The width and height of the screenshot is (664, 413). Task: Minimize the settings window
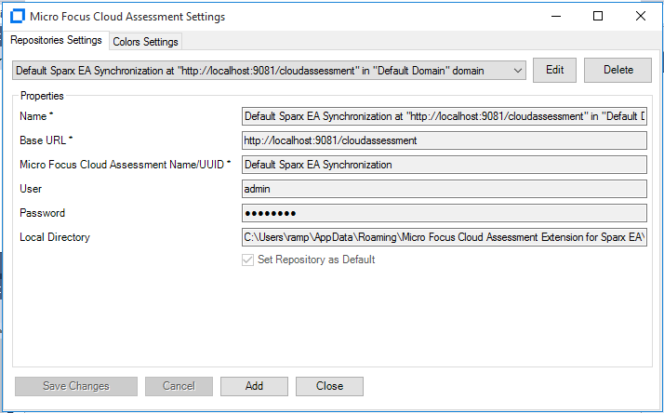(x=556, y=16)
